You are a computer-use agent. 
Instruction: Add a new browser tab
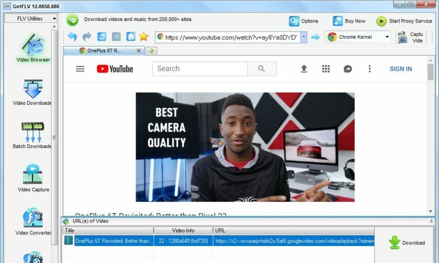coord(151,50)
